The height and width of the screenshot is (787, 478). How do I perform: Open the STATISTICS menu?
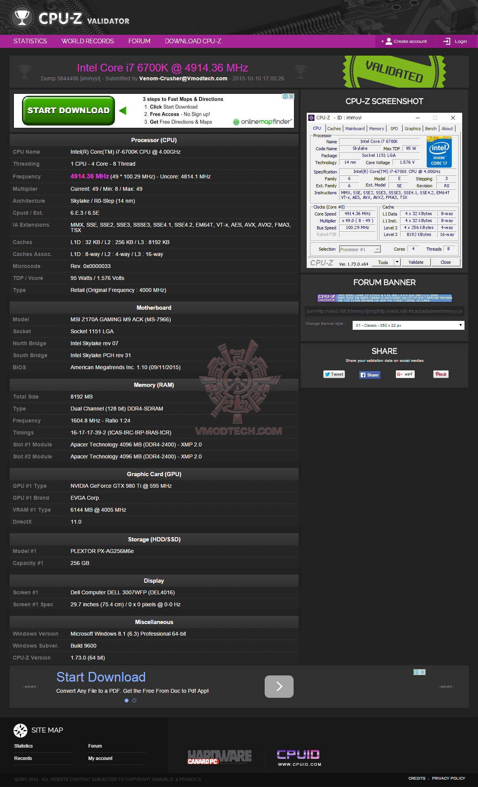pos(30,41)
